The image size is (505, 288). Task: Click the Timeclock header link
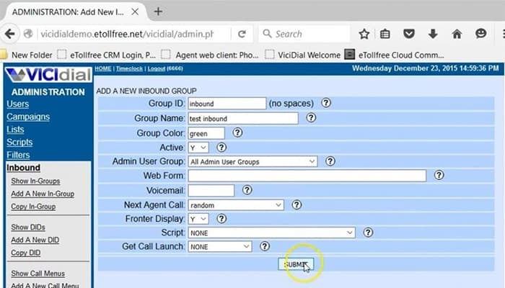point(129,68)
